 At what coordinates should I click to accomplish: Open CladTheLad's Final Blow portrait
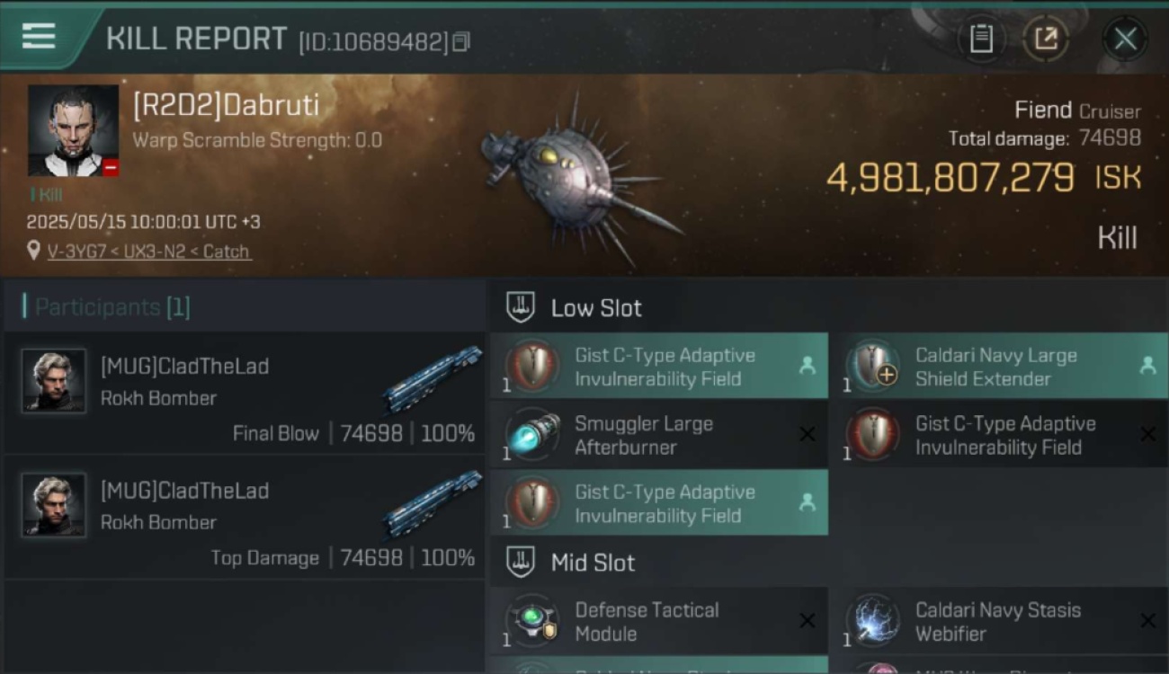click(x=54, y=381)
